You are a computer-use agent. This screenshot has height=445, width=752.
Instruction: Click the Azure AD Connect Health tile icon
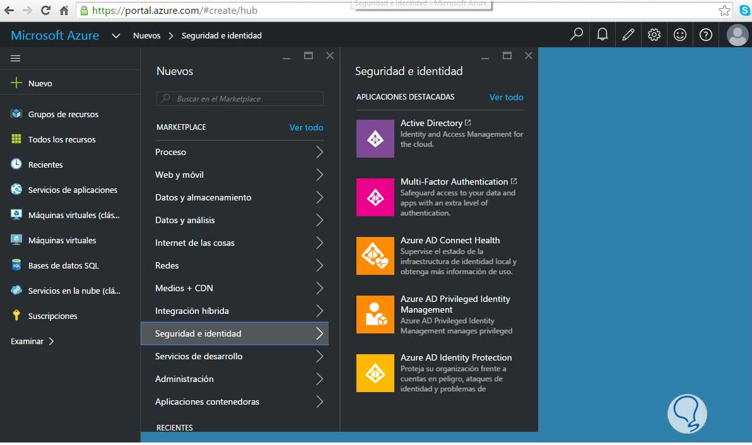click(x=375, y=256)
